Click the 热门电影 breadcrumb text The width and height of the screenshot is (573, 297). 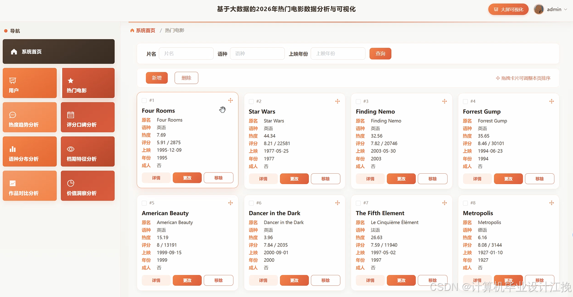coord(175,30)
